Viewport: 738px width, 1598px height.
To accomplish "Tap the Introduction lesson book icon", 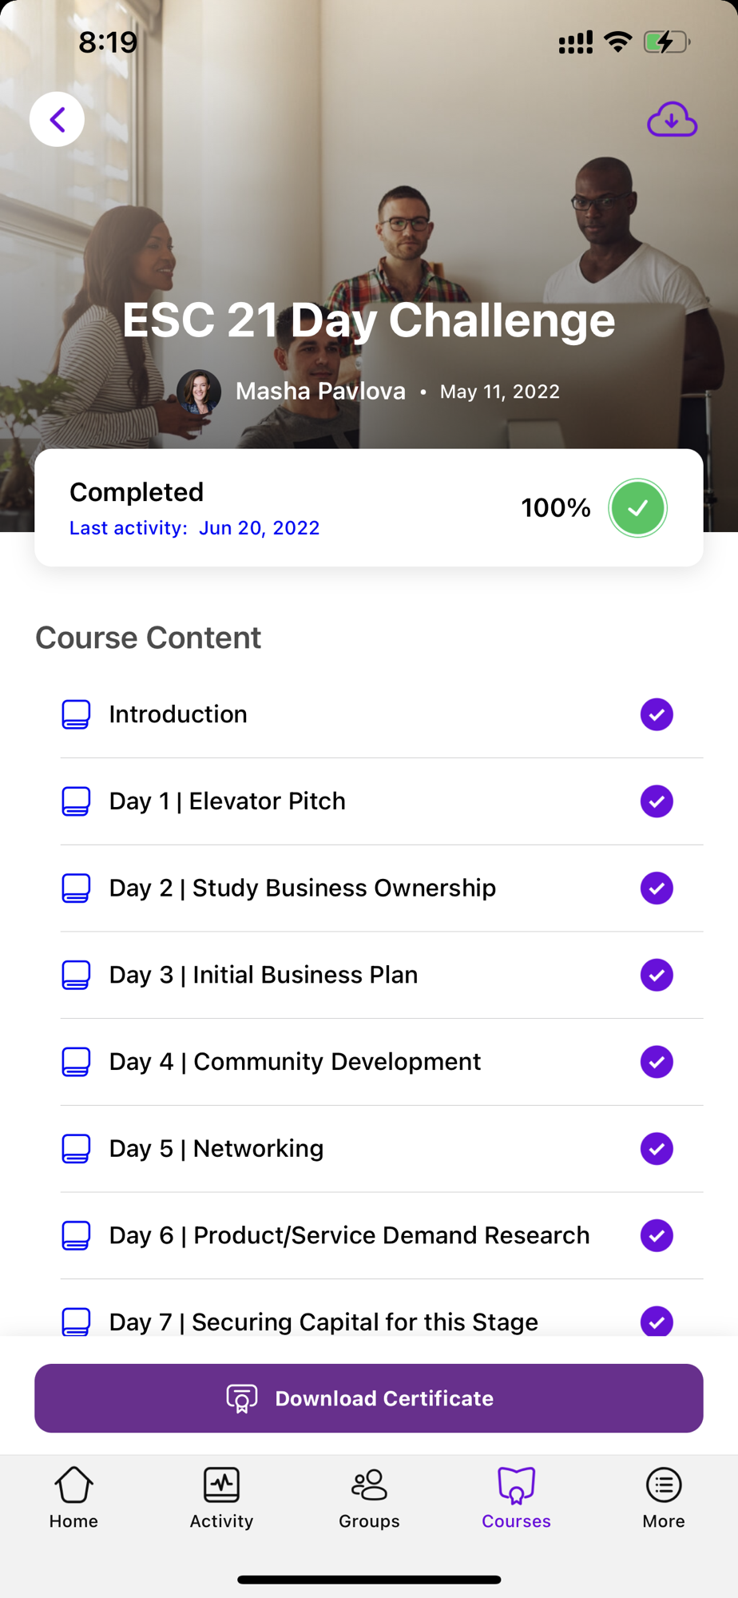I will tap(76, 714).
